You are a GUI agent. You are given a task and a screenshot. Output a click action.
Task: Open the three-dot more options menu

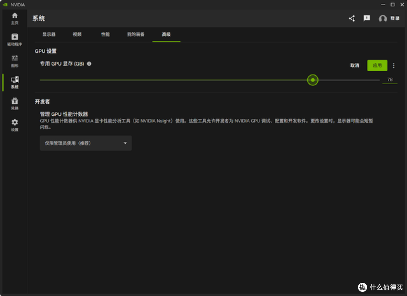coord(394,66)
